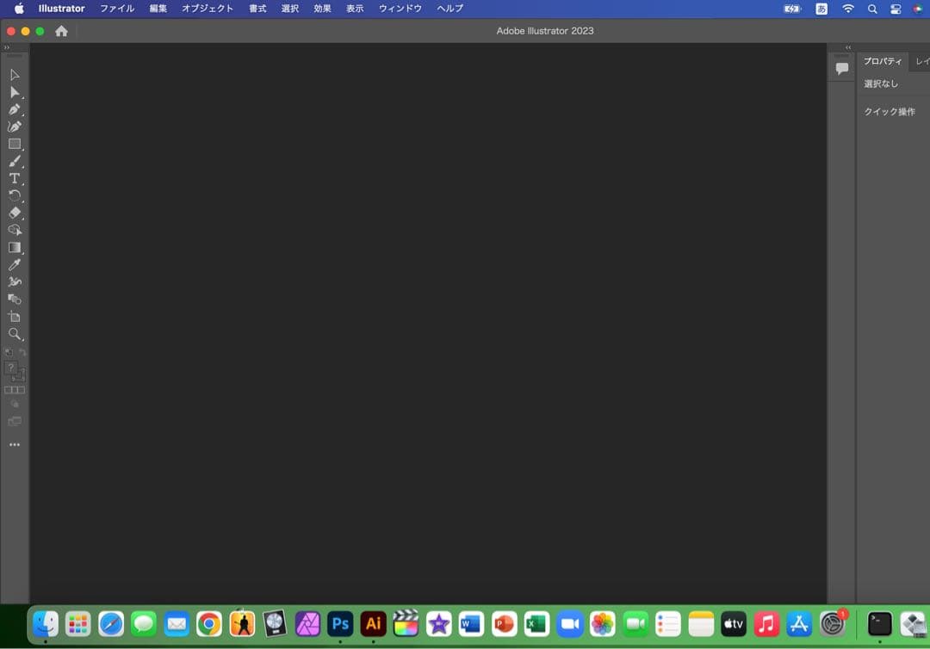This screenshot has width=930, height=649.
Task: Pick the Rectangle tool
Action: (x=14, y=143)
